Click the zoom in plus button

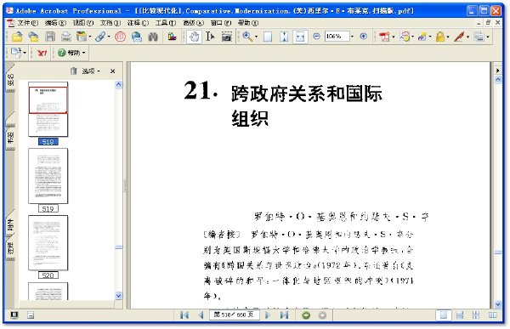[x=364, y=37]
